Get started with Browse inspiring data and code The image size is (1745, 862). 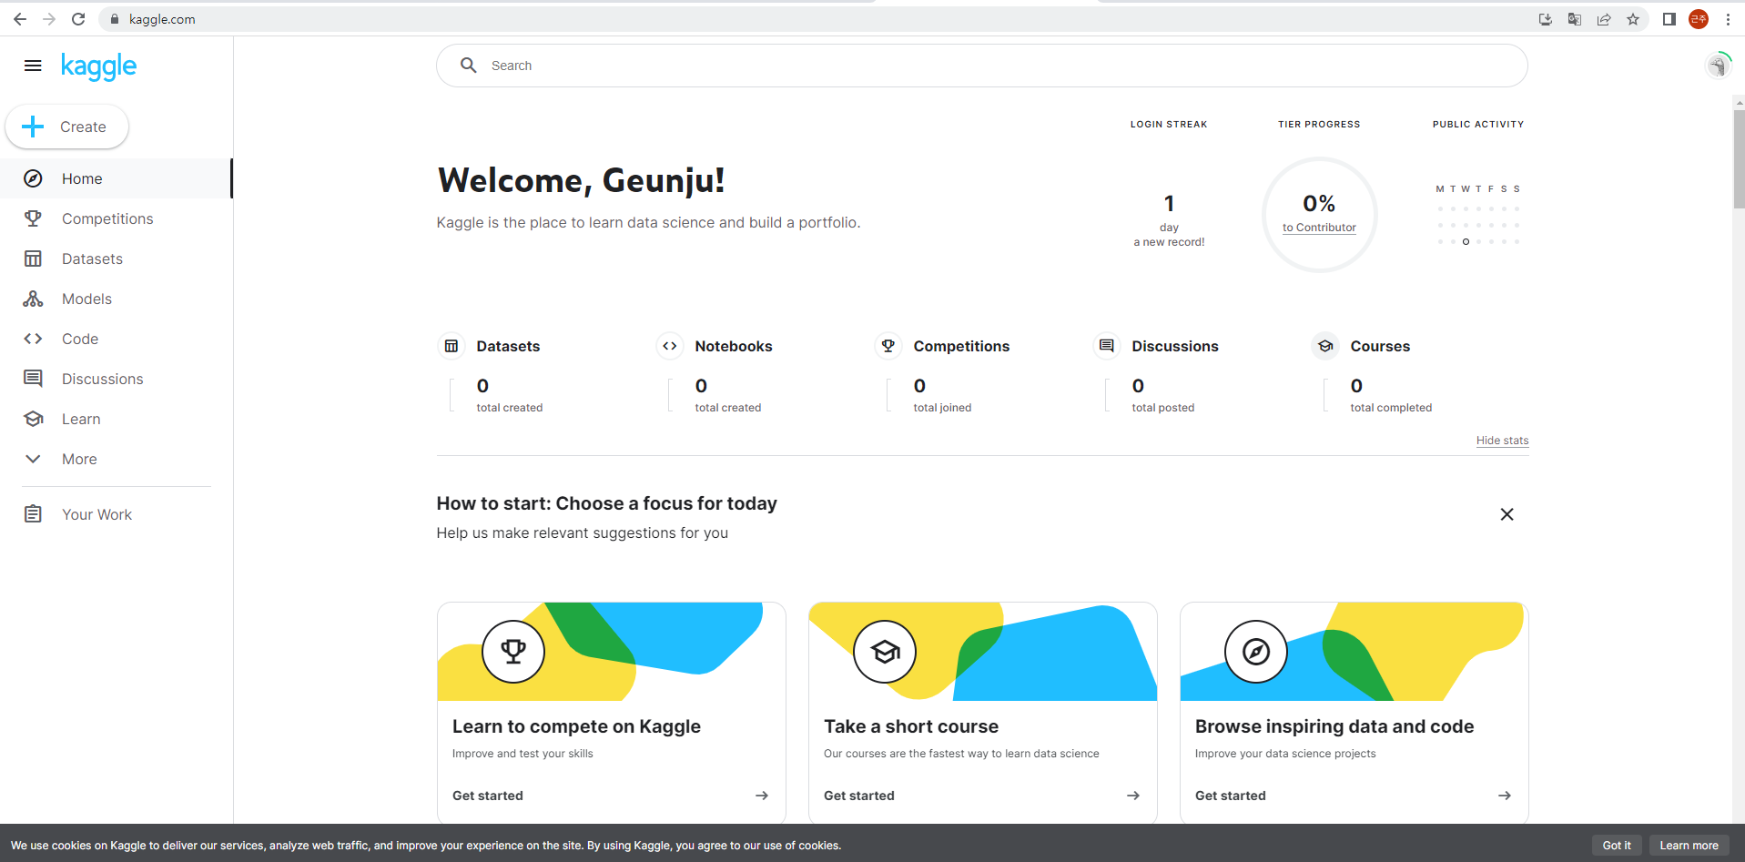click(x=1231, y=796)
